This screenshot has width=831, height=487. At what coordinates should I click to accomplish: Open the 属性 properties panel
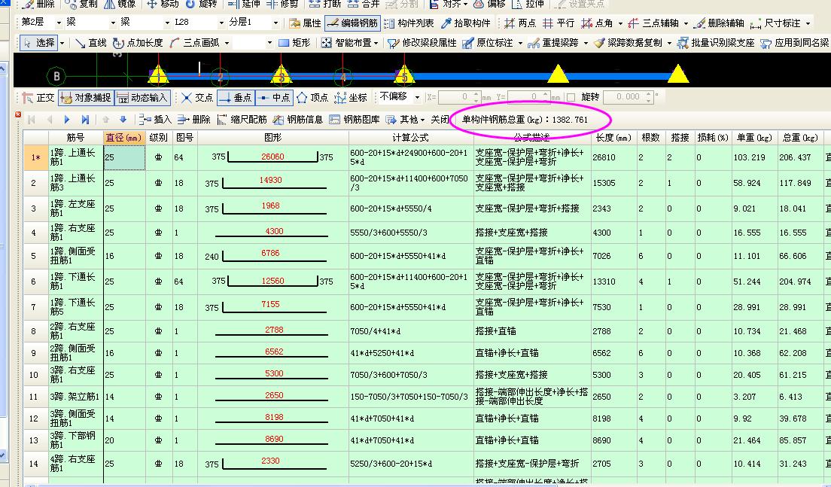coord(306,23)
